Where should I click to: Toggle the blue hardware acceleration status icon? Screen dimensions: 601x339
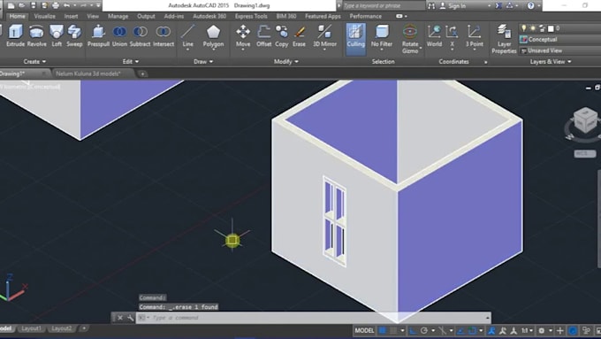point(573,330)
